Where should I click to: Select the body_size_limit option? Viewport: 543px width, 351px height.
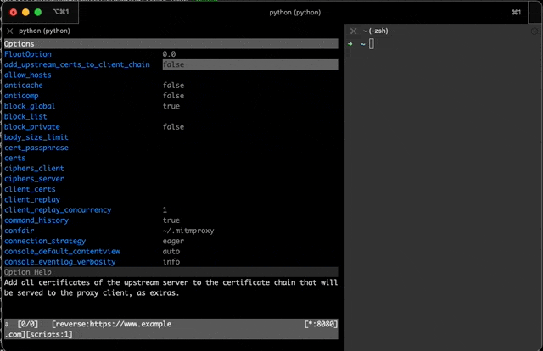point(36,137)
